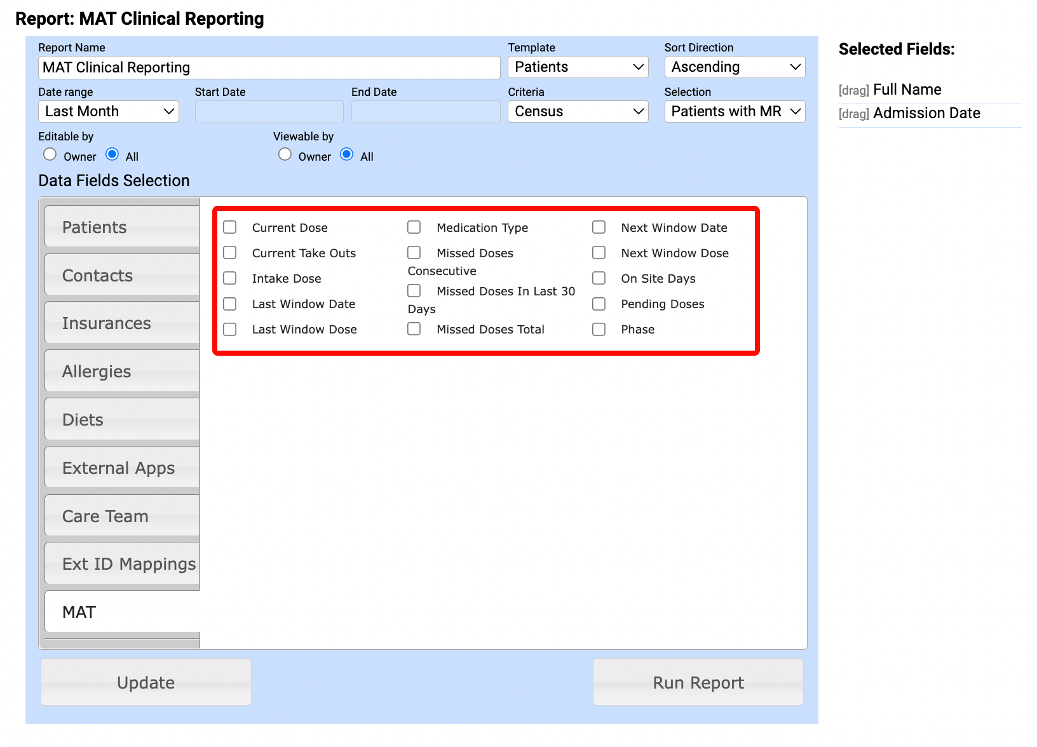Open the Care Team section
The image size is (1037, 747).
[121, 516]
